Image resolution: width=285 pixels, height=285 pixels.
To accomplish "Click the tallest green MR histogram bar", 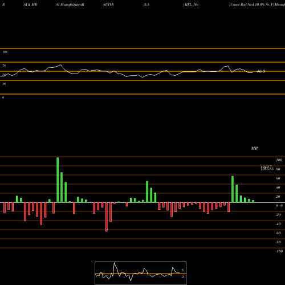I will point(58,180).
